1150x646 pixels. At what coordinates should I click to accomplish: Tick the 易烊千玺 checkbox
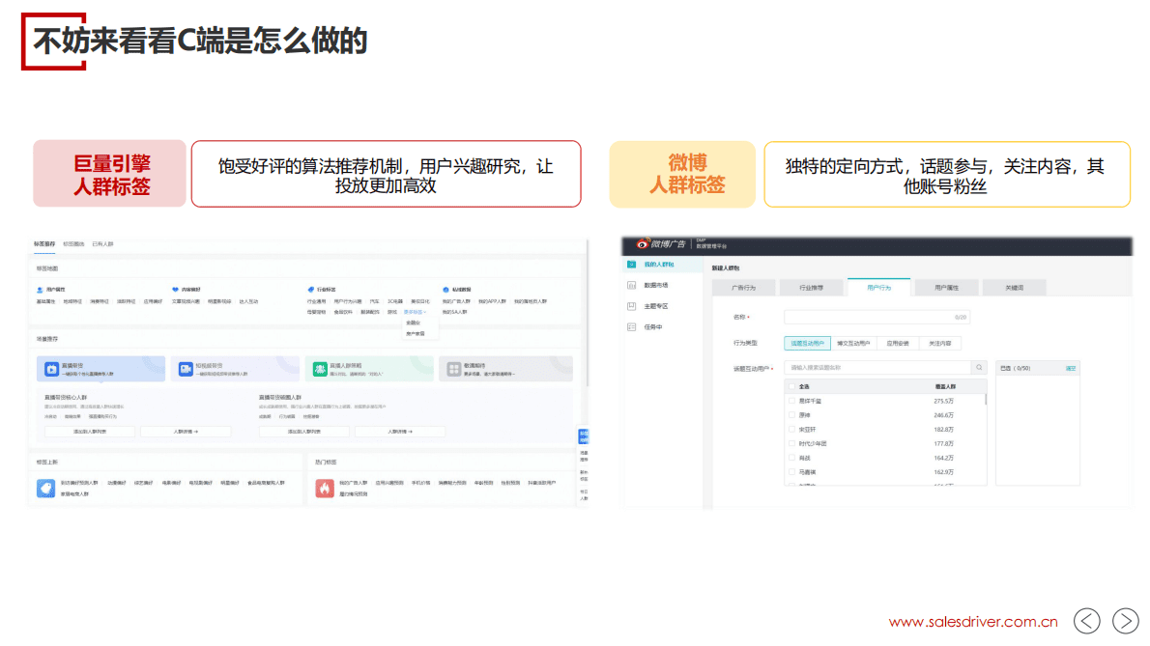click(x=791, y=401)
